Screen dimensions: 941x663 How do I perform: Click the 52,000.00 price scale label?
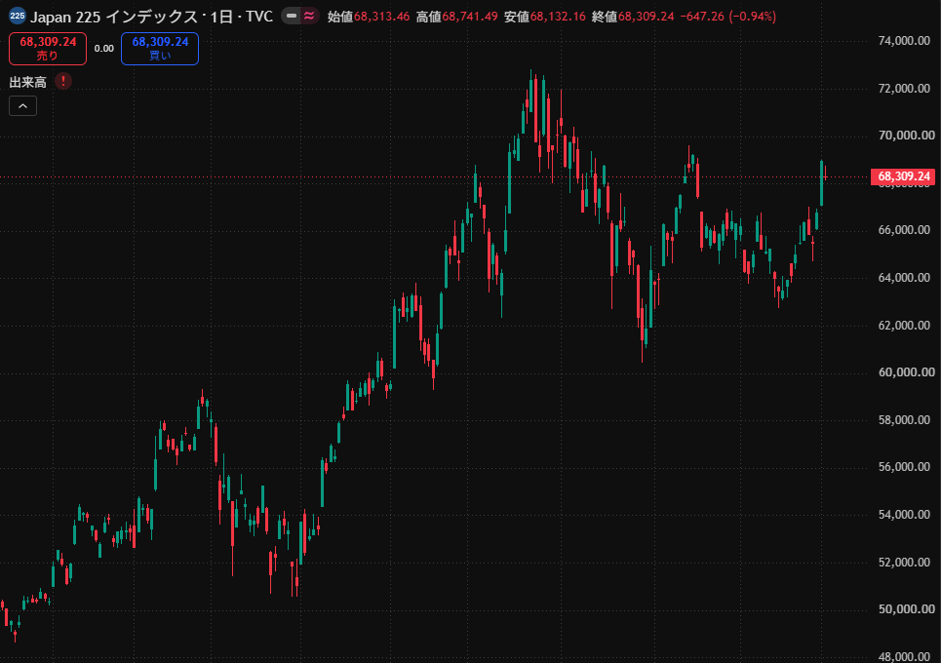[x=904, y=563]
